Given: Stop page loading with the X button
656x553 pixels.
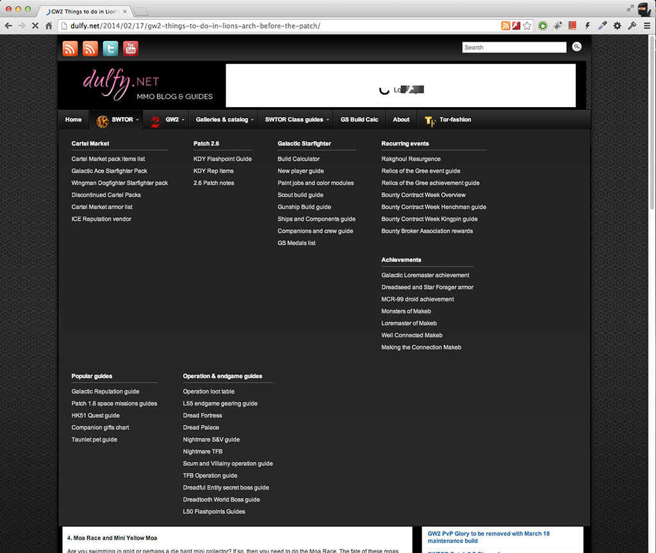Looking at the screenshot, I should (x=35, y=26).
